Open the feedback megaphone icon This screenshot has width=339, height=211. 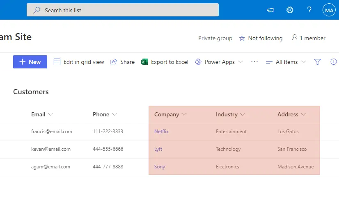coord(270,10)
